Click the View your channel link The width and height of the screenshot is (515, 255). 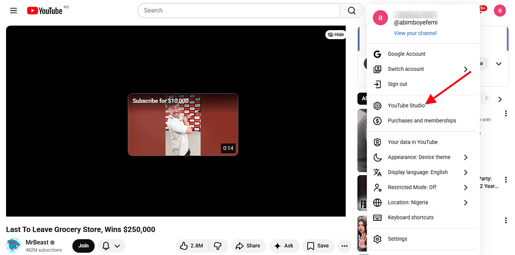(415, 33)
